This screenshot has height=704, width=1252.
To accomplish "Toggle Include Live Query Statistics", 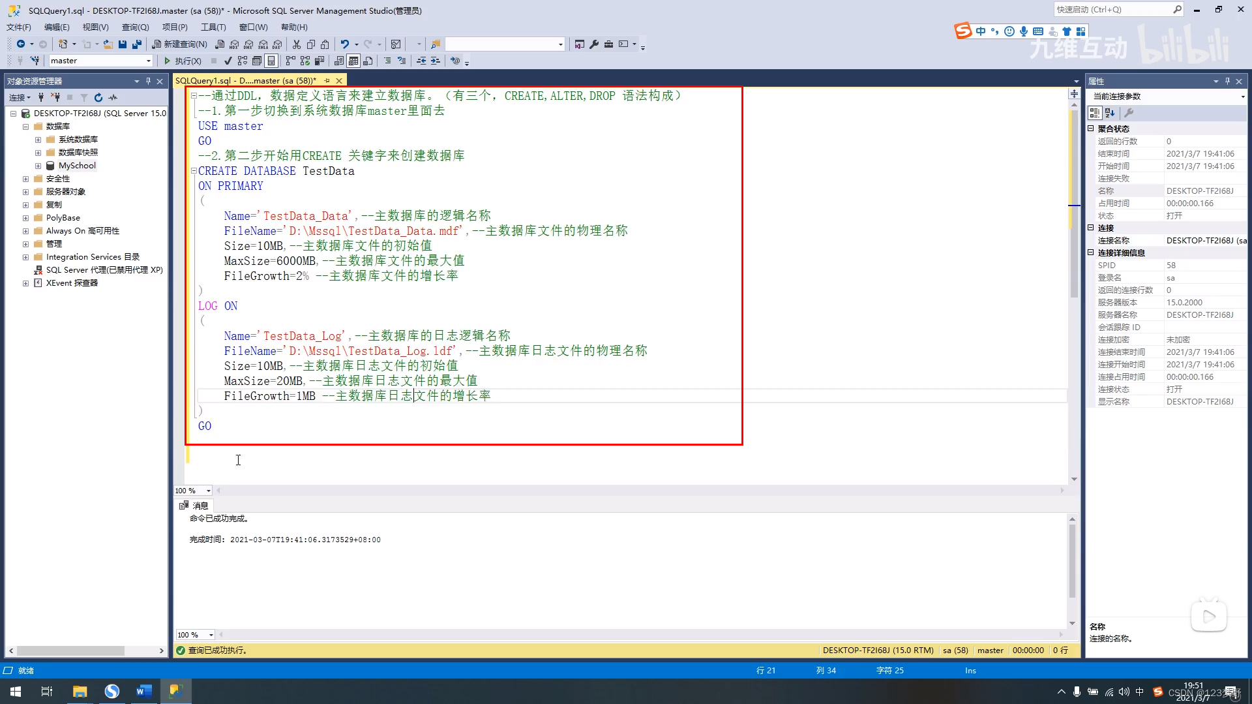I will (x=305, y=61).
